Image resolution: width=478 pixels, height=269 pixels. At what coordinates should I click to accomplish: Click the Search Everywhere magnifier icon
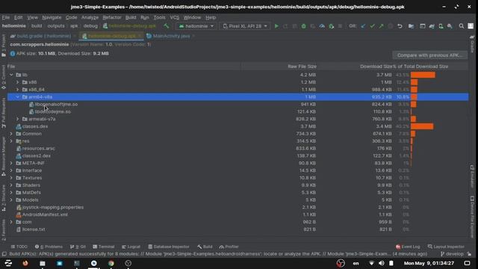[462, 26]
